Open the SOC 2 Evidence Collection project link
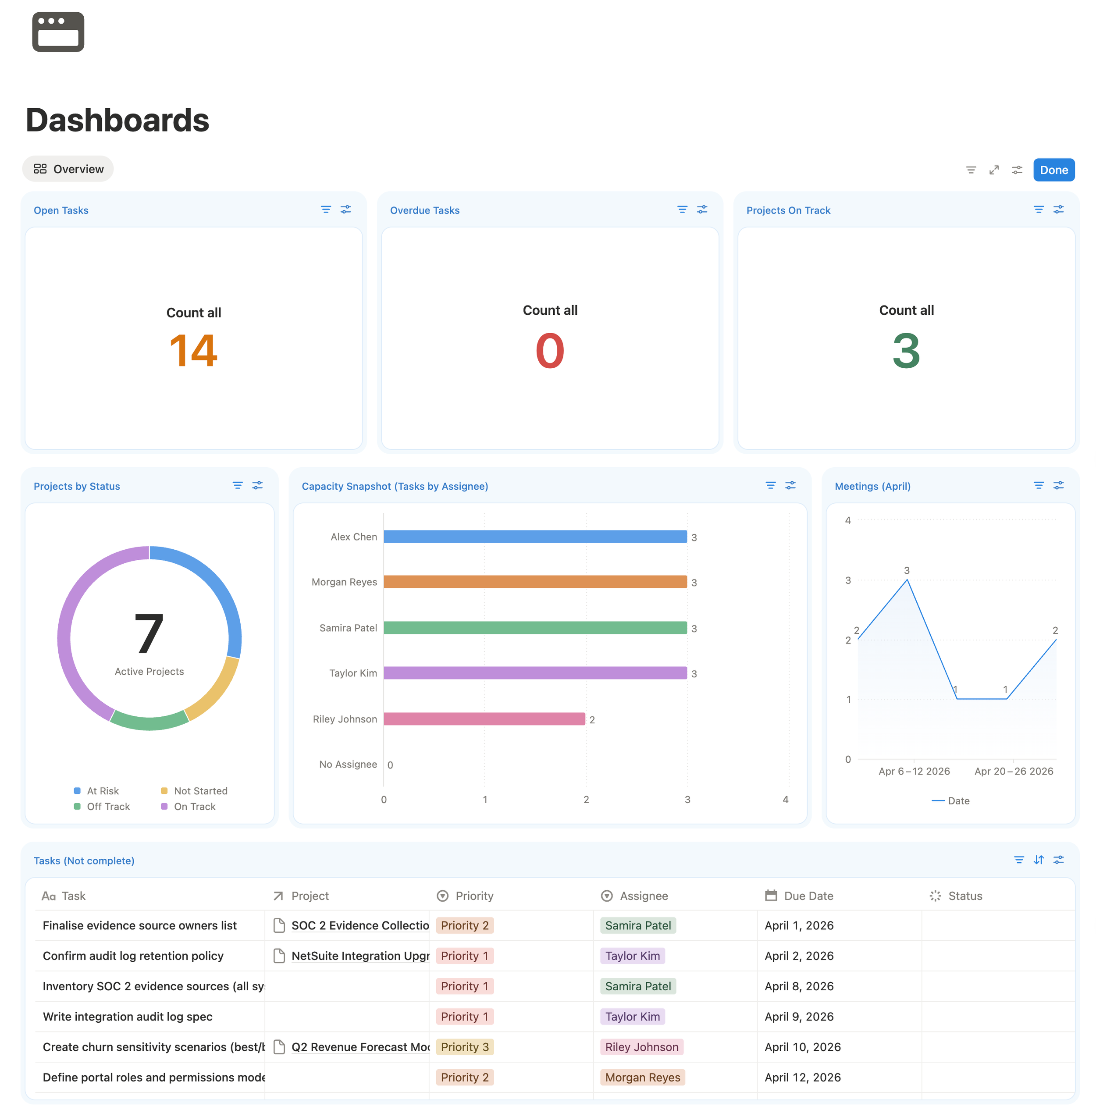The height and width of the screenshot is (1106, 1096). 359,925
